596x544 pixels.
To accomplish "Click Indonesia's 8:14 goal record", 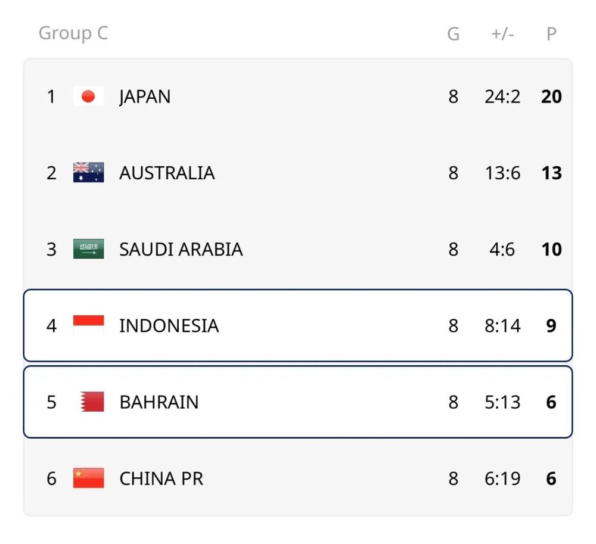I will [x=502, y=325].
